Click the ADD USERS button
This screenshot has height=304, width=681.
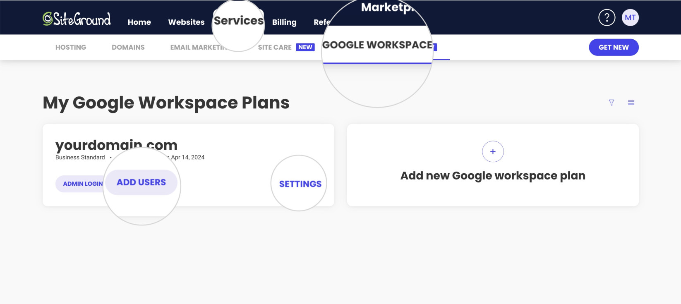tap(141, 182)
